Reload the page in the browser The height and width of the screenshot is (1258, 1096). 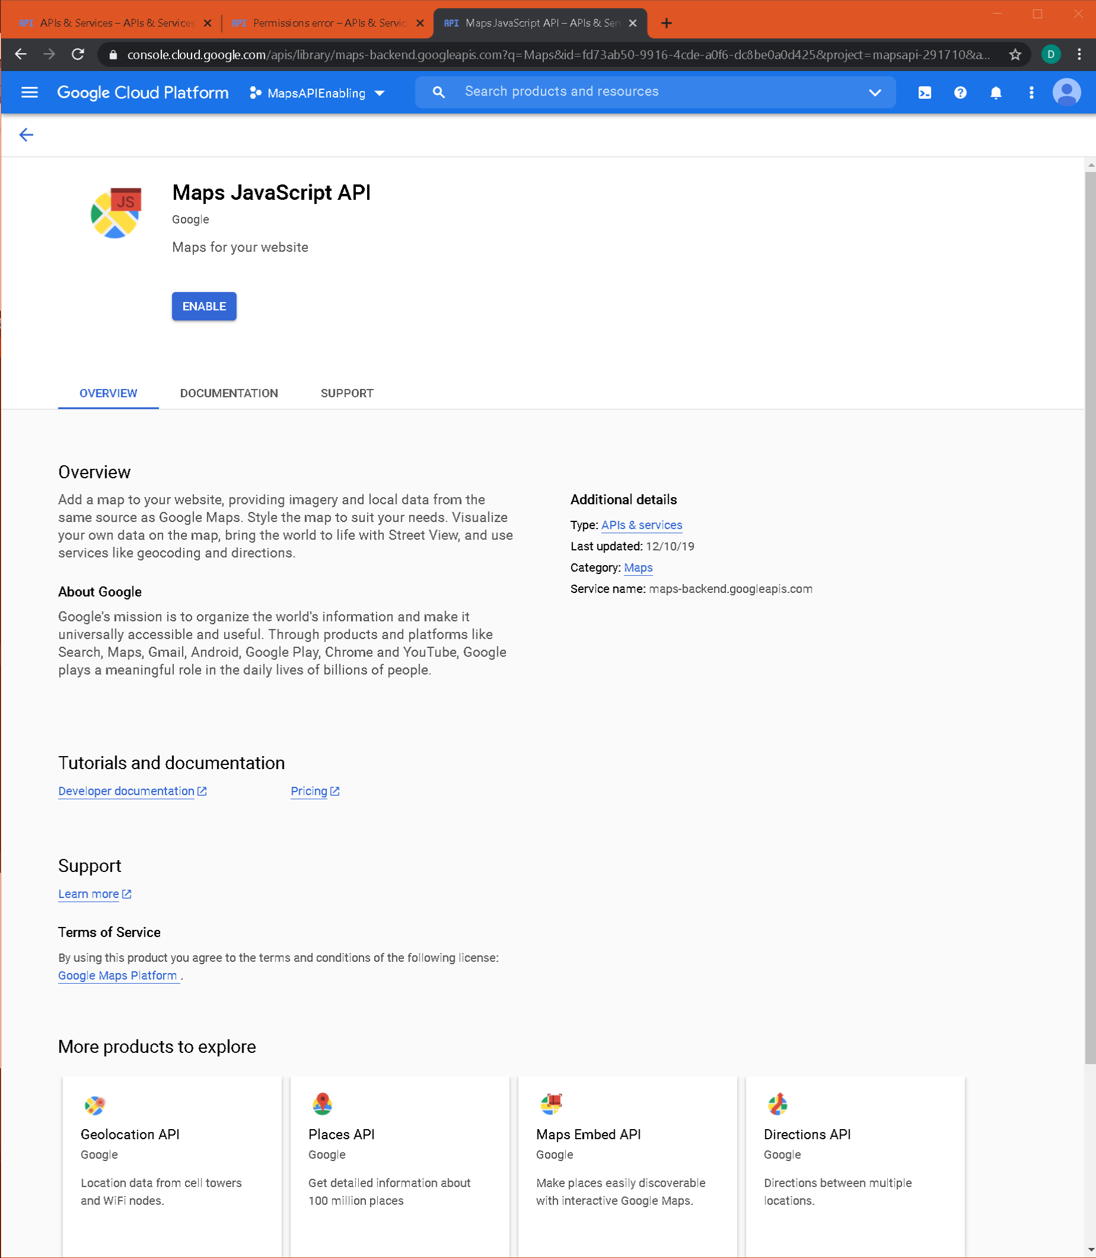click(x=77, y=54)
